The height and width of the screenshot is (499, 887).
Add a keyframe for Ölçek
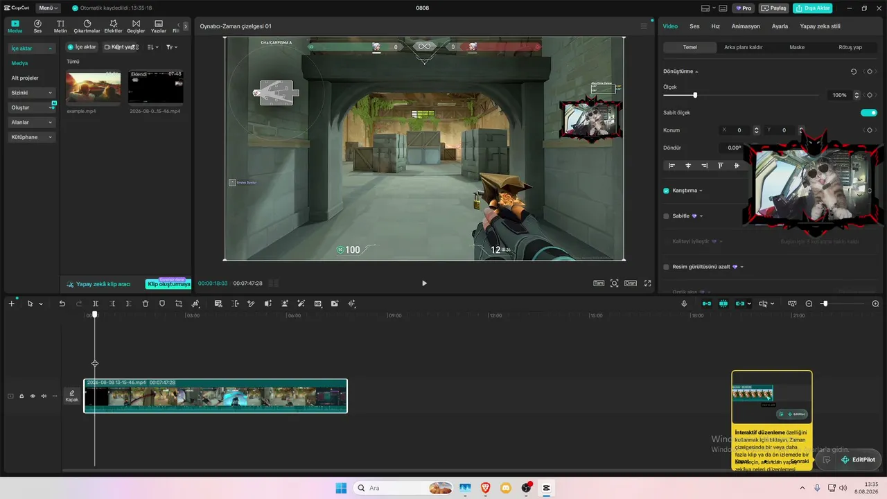(x=870, y=95)
